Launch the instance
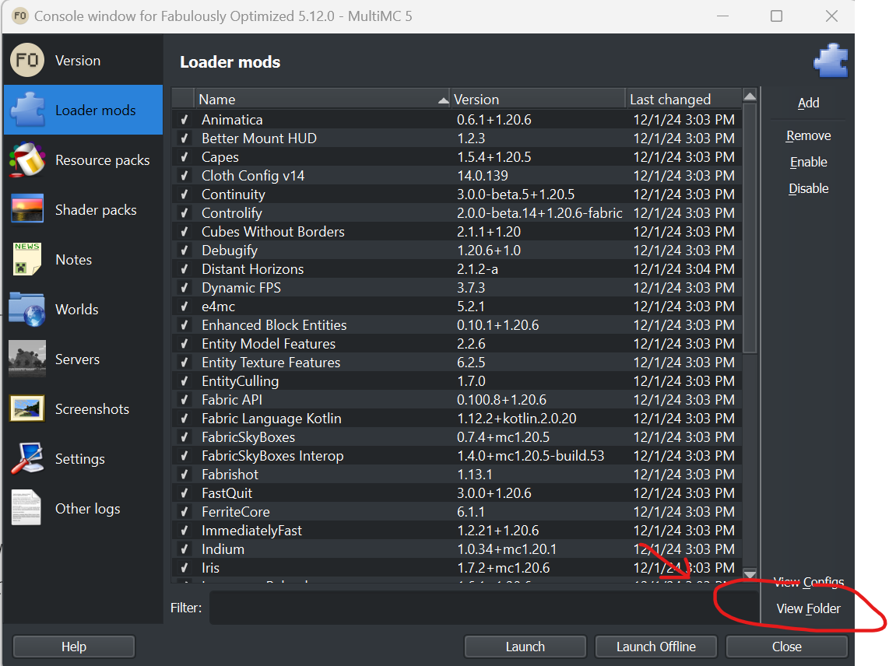The image size is (889, 666). tap(525, 647)
